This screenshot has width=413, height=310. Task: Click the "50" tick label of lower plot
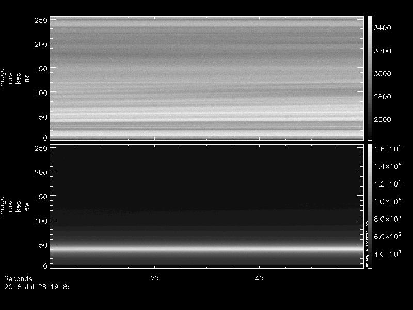(x=43, y=245)
